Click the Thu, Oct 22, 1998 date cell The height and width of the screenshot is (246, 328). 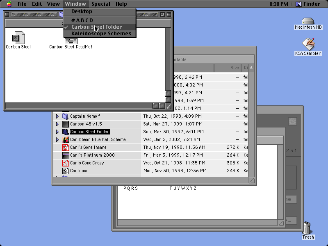172,116
